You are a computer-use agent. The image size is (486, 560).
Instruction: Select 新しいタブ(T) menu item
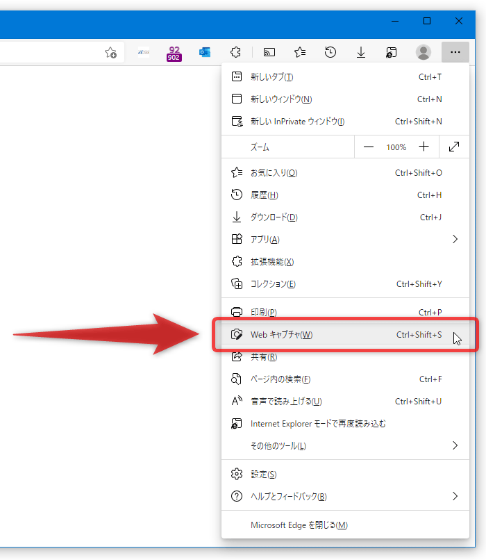(x=345, y=77)
